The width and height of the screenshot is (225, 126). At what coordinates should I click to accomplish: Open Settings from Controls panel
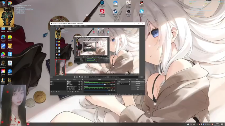click(x=138, y=87)
